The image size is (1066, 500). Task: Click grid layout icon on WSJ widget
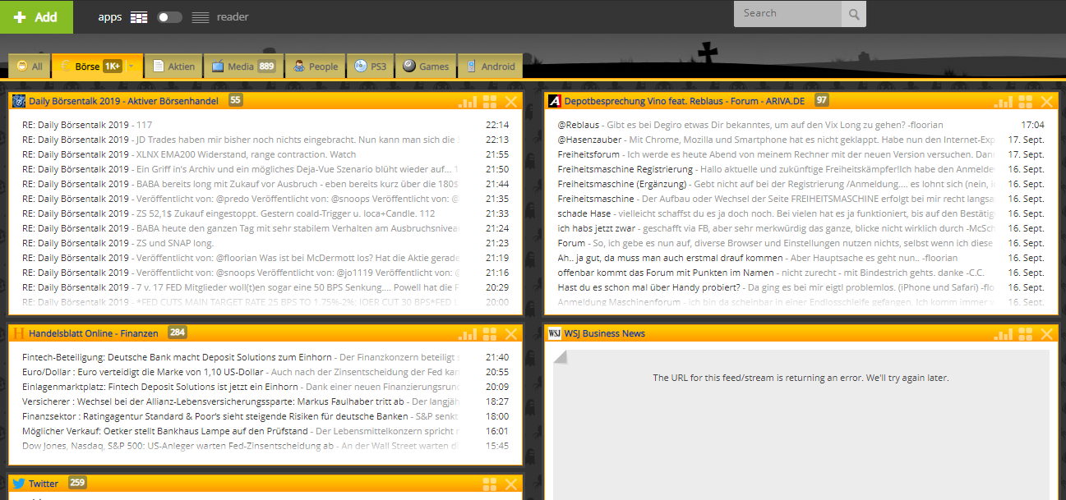(1026, 334)
